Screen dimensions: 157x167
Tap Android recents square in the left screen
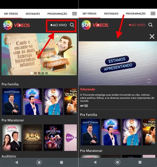[x=62, y=162]
